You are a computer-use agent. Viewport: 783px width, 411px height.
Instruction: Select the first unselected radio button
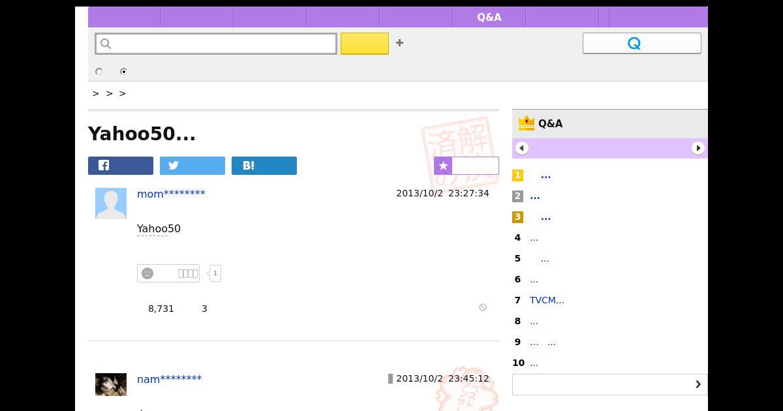point(99,72)
